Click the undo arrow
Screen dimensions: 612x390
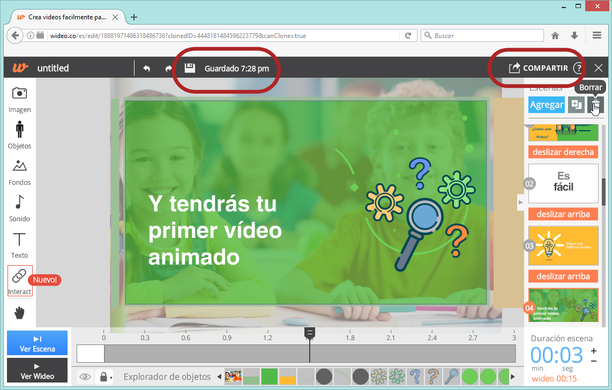146,68
